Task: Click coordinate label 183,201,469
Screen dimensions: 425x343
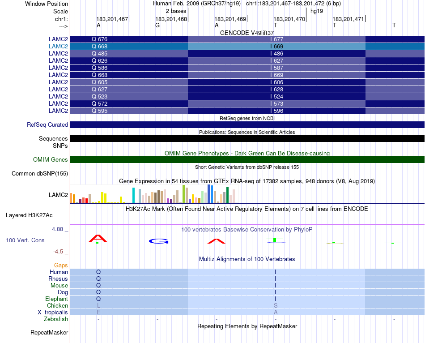Action: click(x=230, y=19)
